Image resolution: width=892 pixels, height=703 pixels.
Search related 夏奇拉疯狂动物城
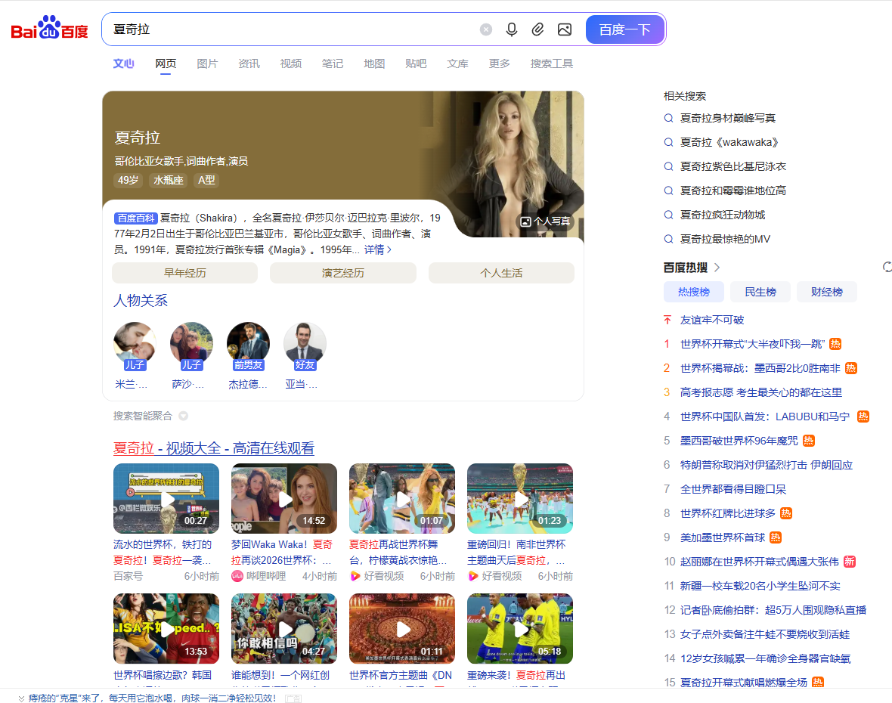tap(723, 215)
